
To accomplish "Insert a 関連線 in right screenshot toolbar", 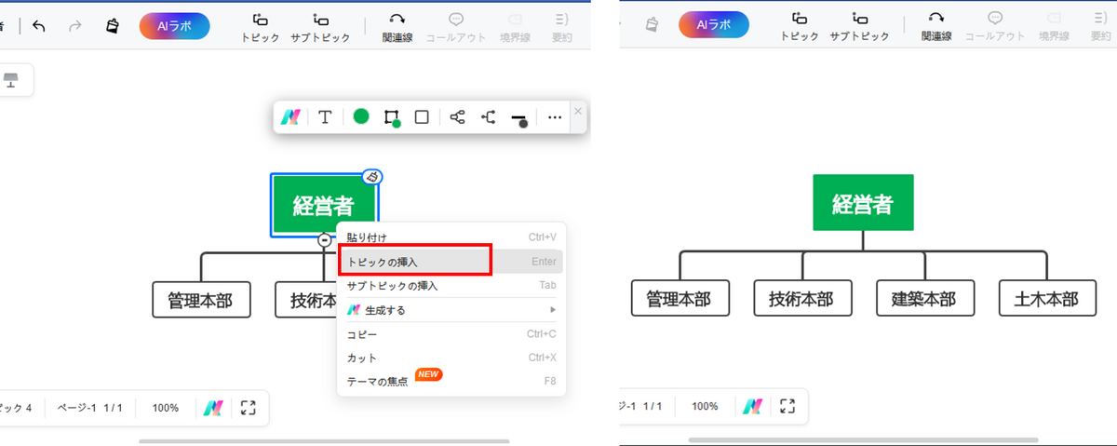I will point(936,27).
